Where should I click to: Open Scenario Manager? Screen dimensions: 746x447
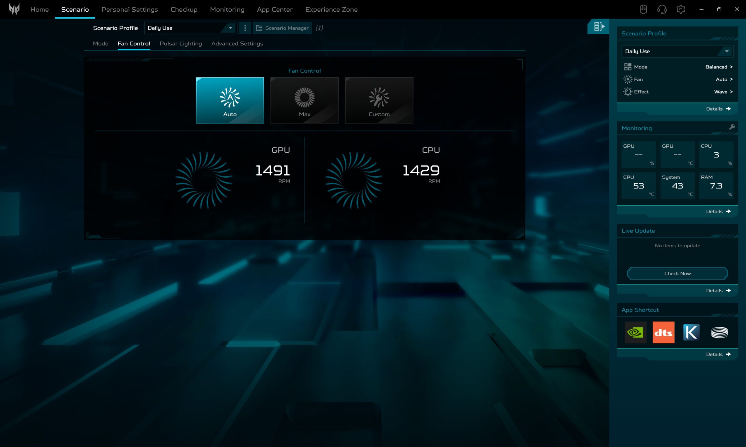pyautogui.click(x=282, y=28)
